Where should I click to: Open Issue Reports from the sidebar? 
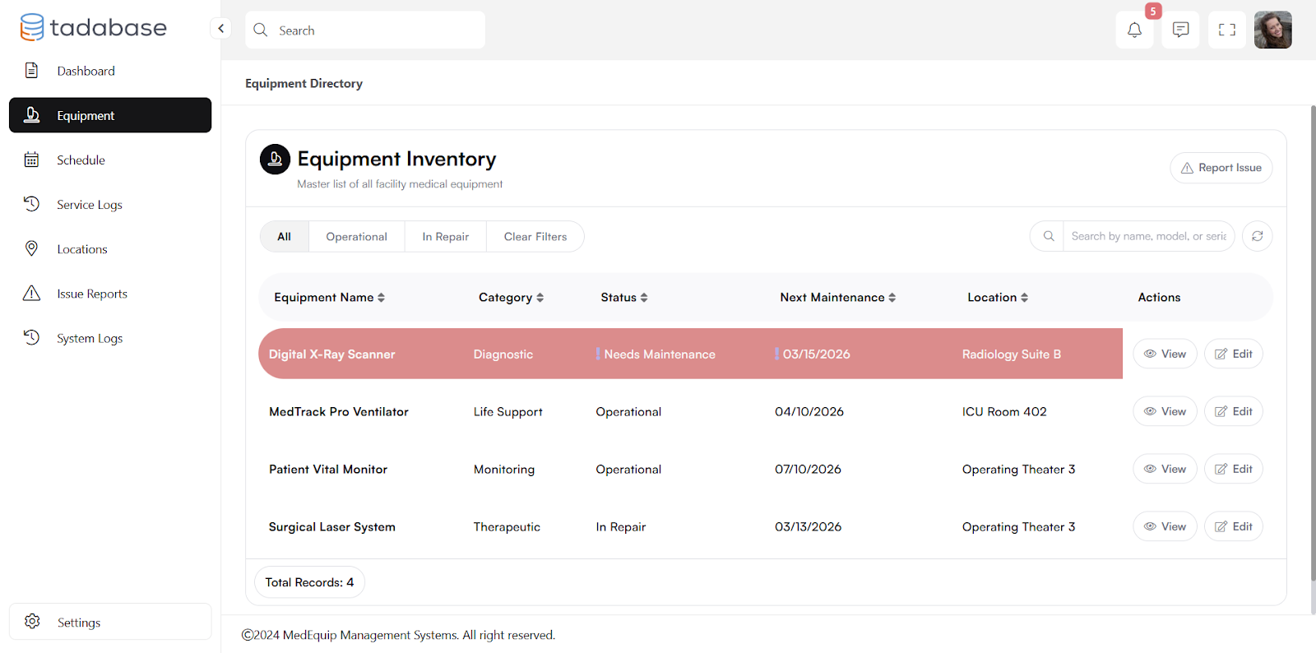pyautogui.click(x=91, y=294)
